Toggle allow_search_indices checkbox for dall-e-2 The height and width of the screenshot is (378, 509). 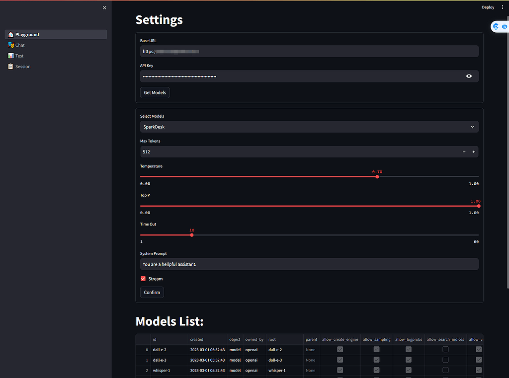click(445, 350)
